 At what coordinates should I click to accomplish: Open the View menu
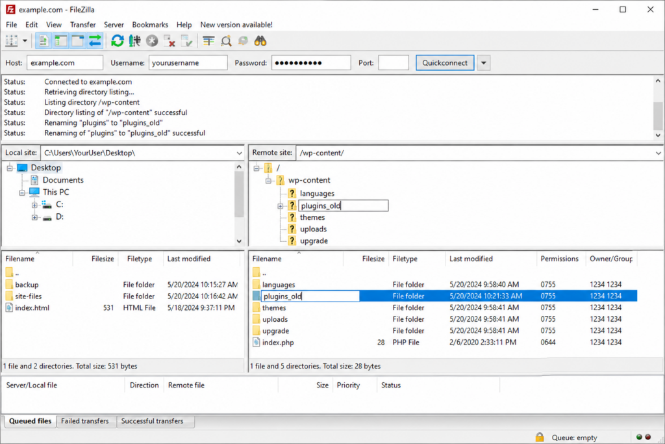click(54, 25)
